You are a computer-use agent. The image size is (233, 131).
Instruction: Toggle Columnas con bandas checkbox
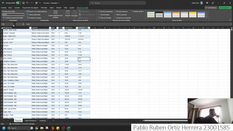pyautogui.click(x=115, y=18)
